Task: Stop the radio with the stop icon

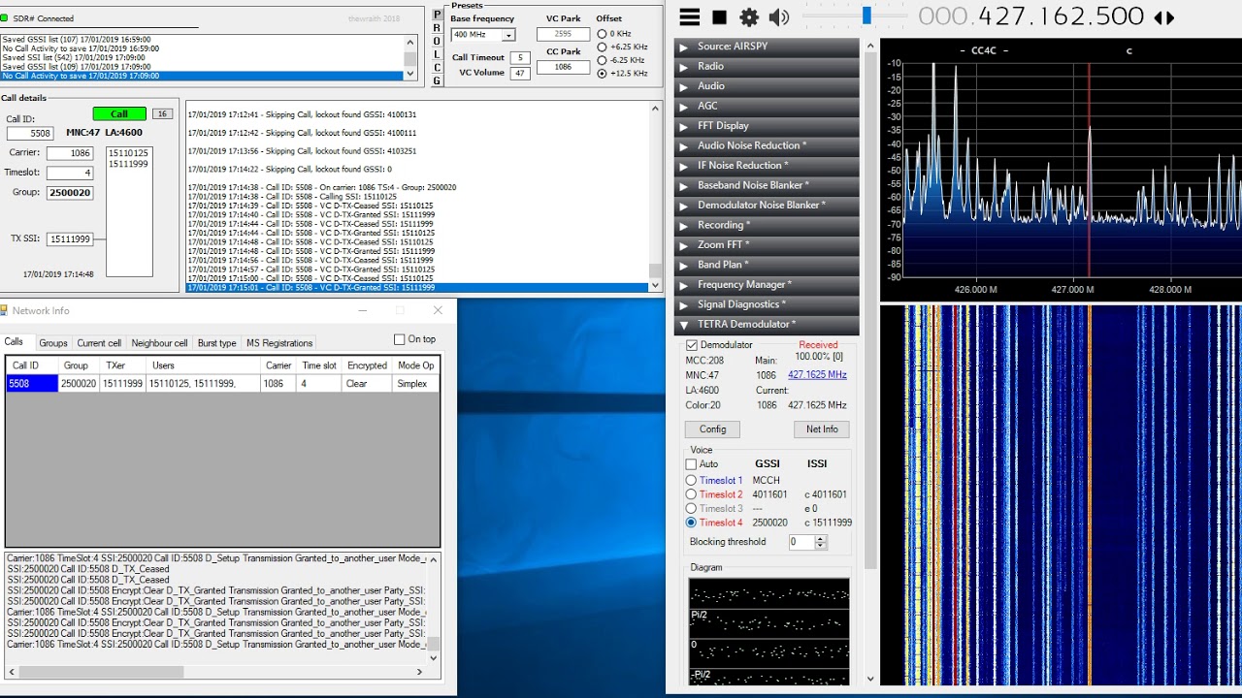Action: (719, 17)
